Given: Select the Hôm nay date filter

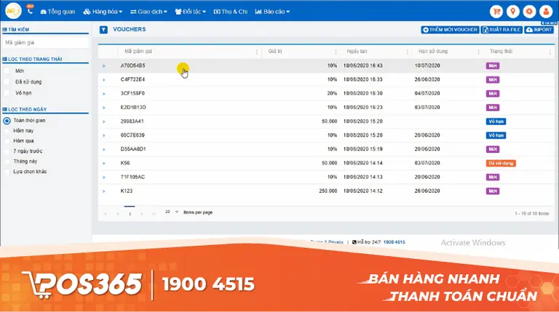Looking at the screenshot, I should point(7,131).
